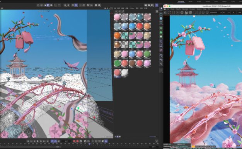This screenshot has width=242, height=149.
Task: Select the grey checkerboard material thumbnail
Action: pyautogui.click(x=125, y=45)
